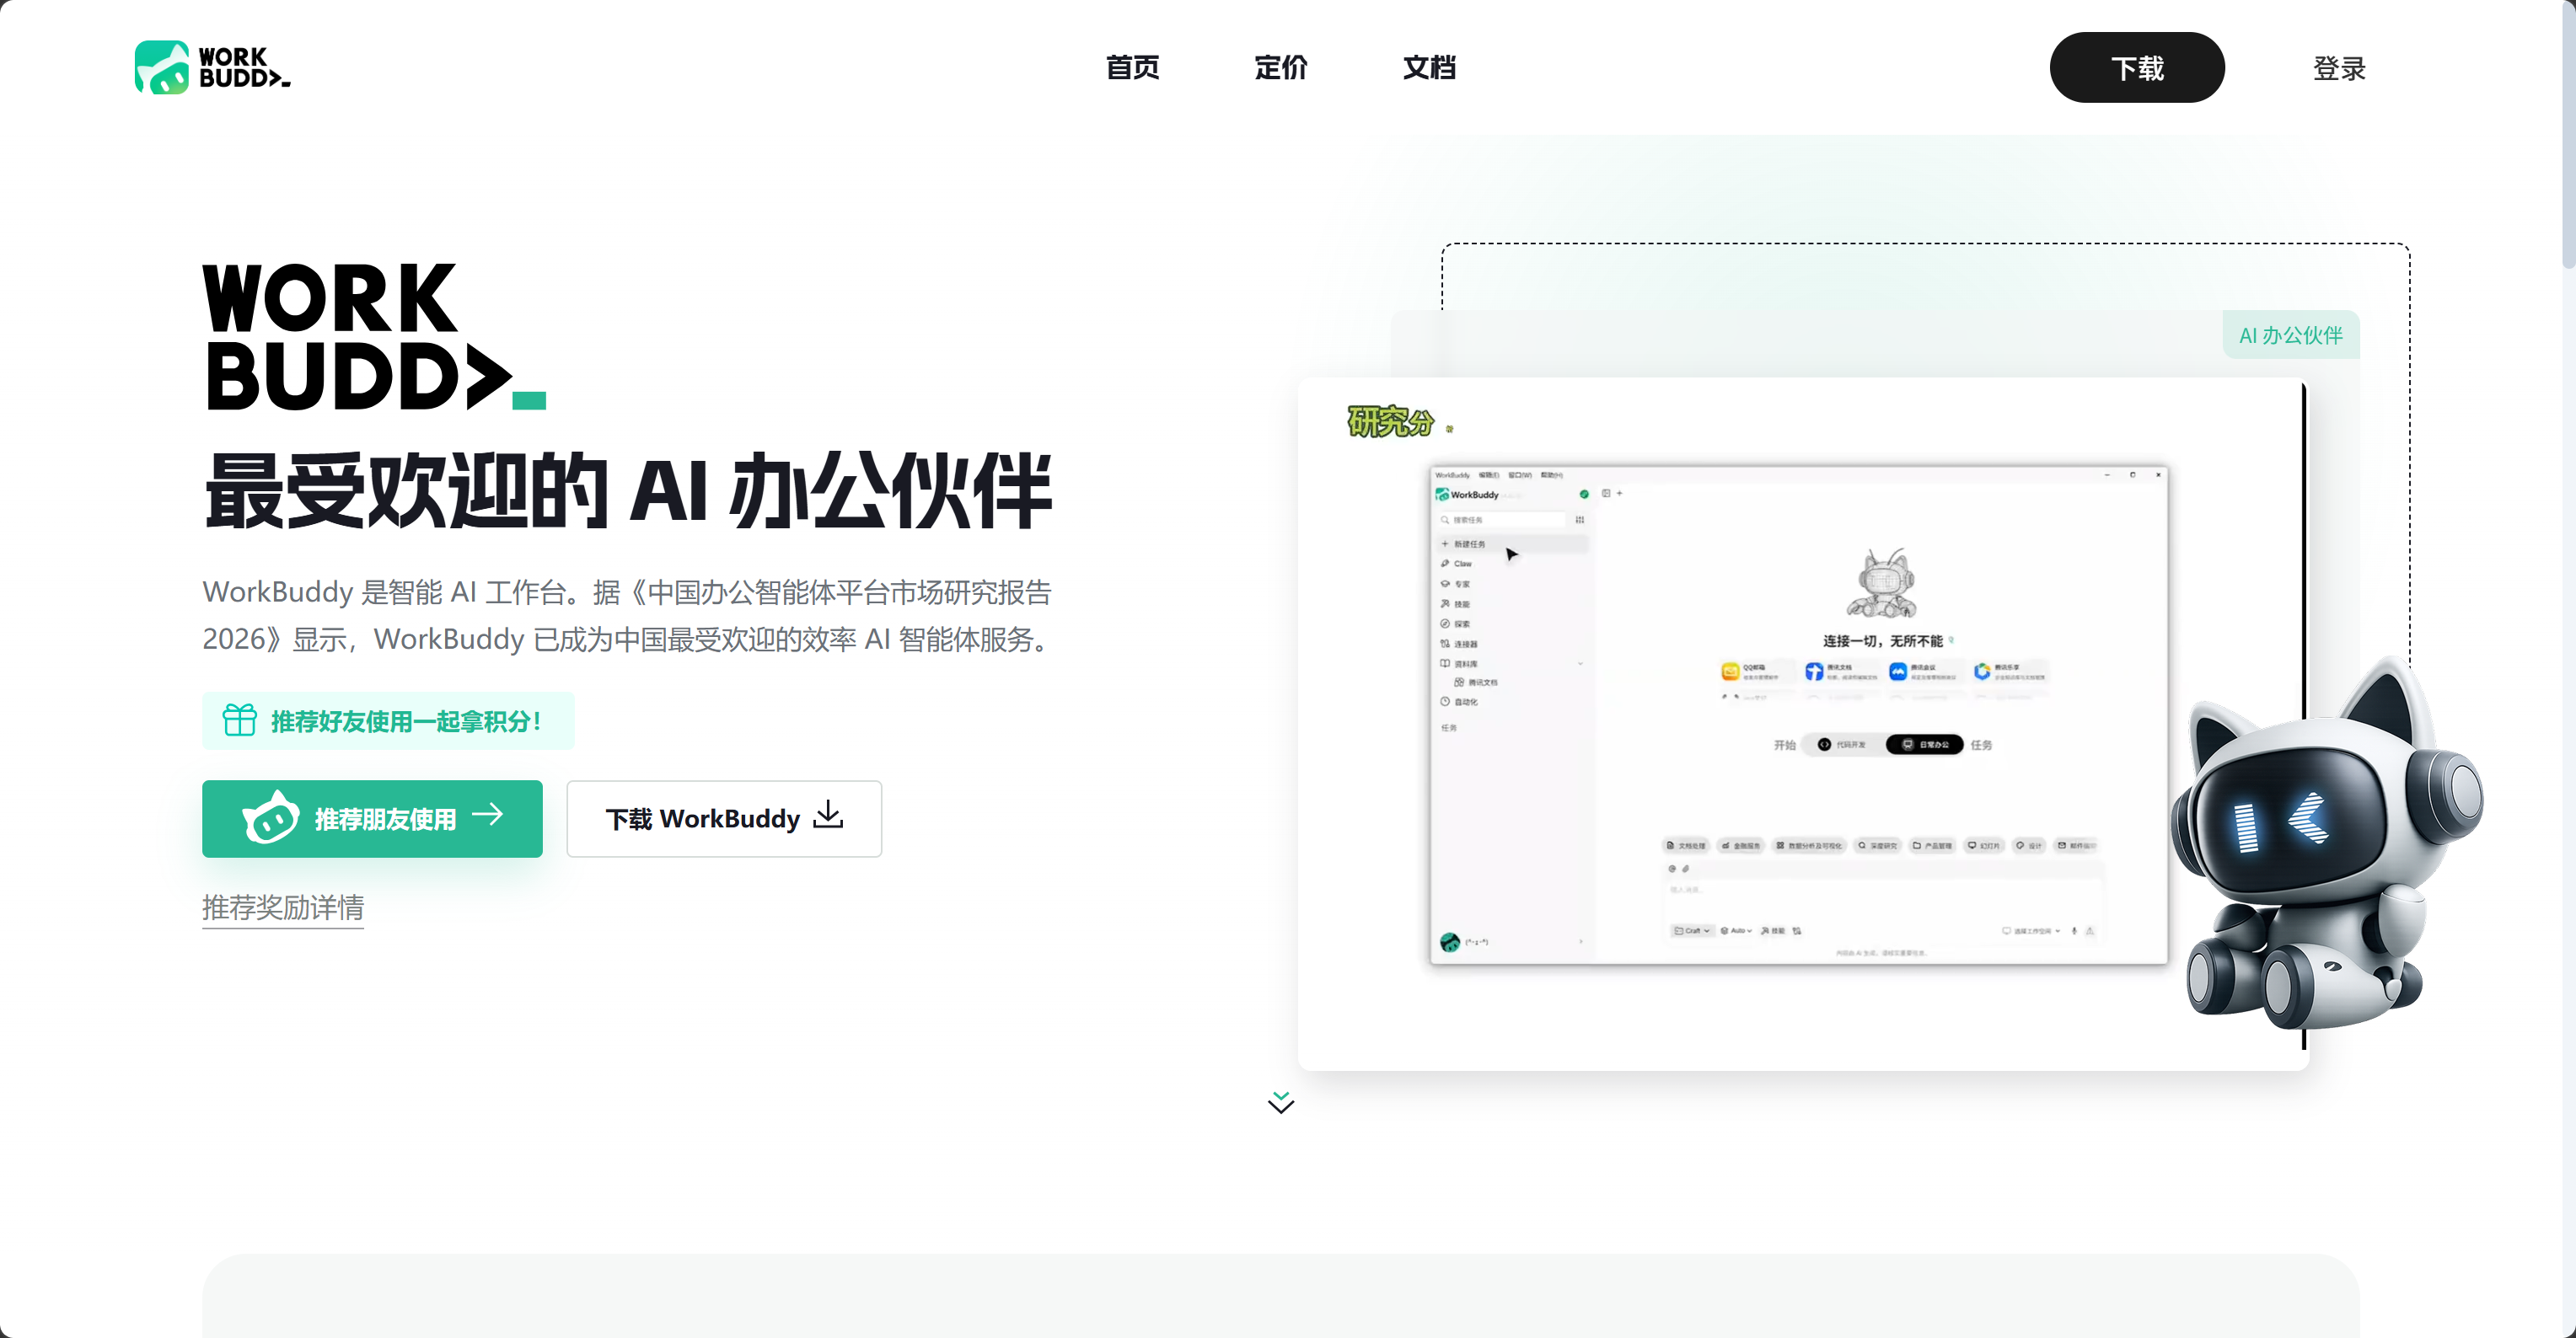The width and height of the screenshot is (2576, 1338).
Task: Click the scroll-down double chevron icon
Action: pos(1281,1102)
